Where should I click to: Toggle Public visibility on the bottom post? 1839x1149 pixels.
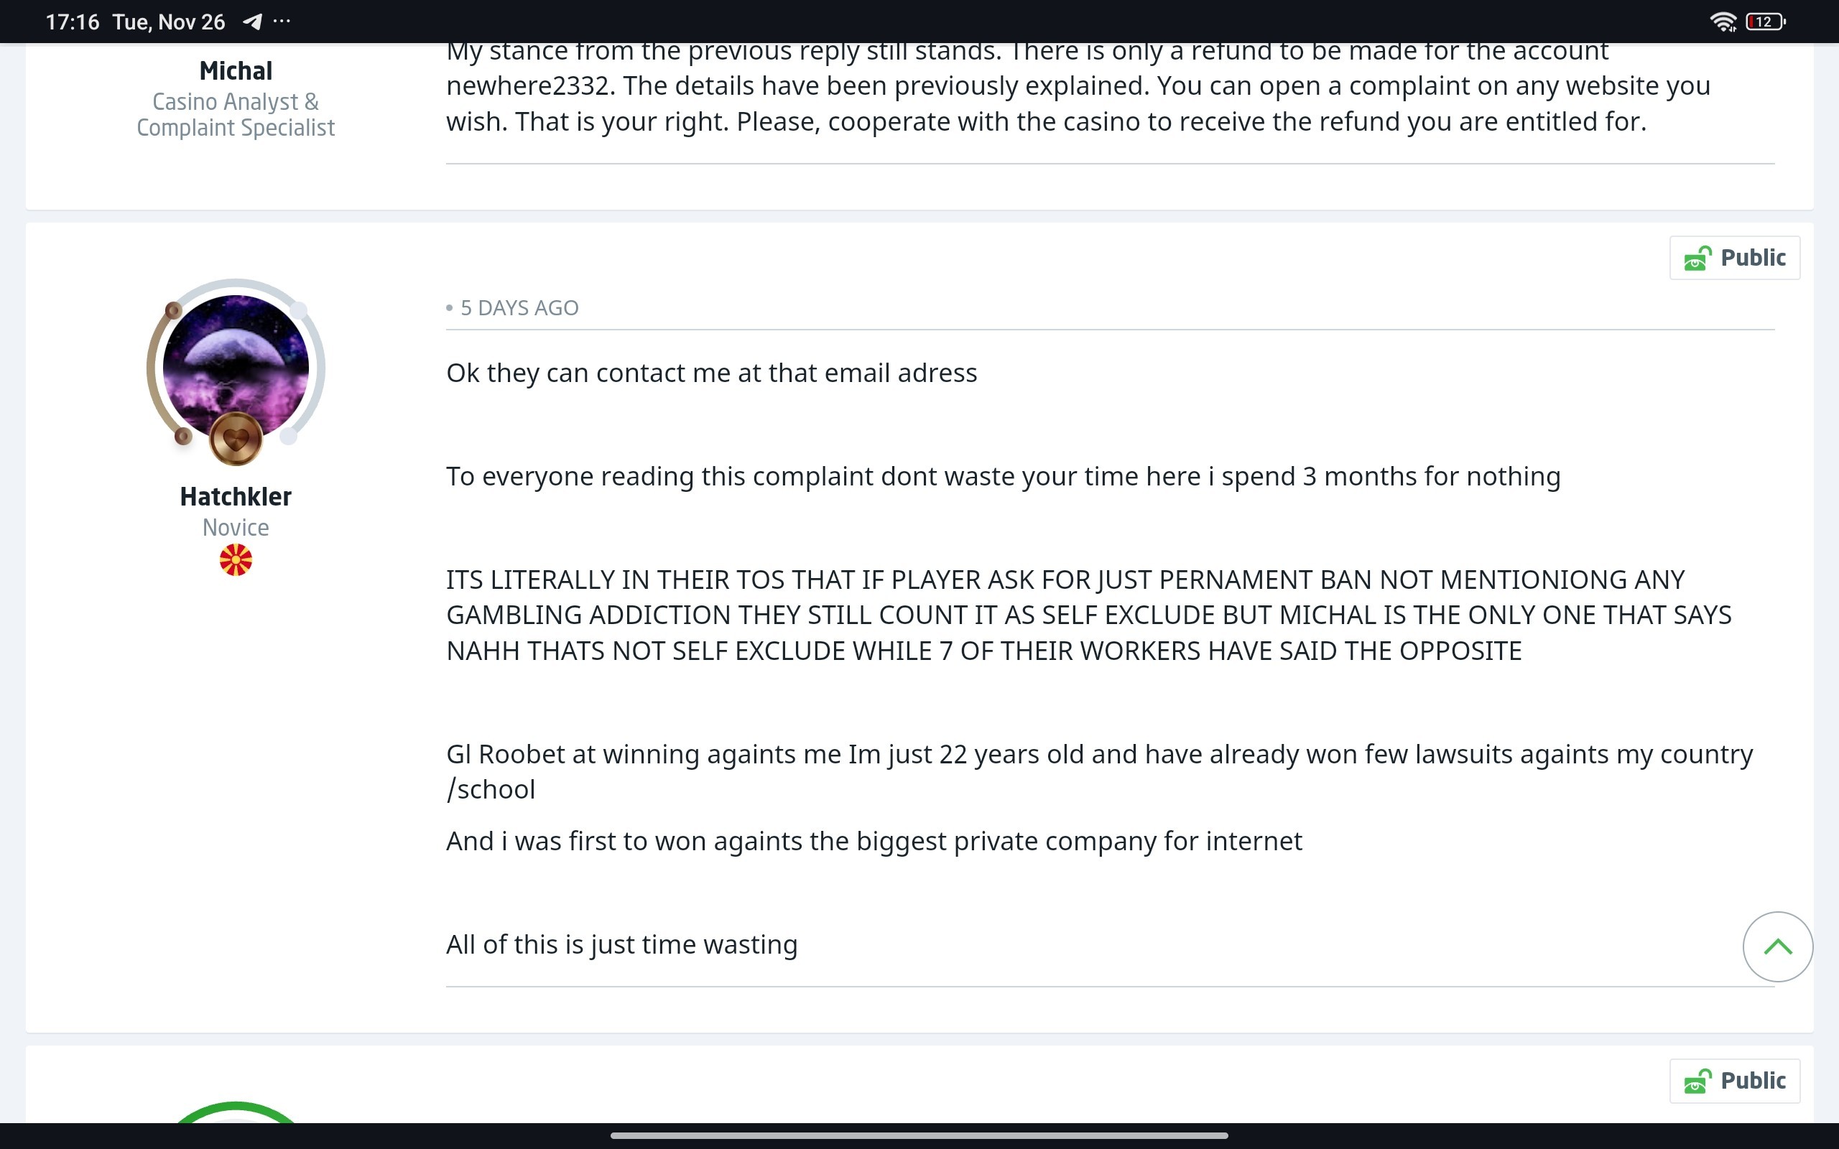click(x=1734, y=1081)
